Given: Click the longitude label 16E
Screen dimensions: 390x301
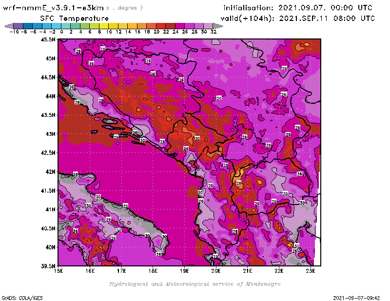Looking at the screenshot, I should [x=90, y=271].
